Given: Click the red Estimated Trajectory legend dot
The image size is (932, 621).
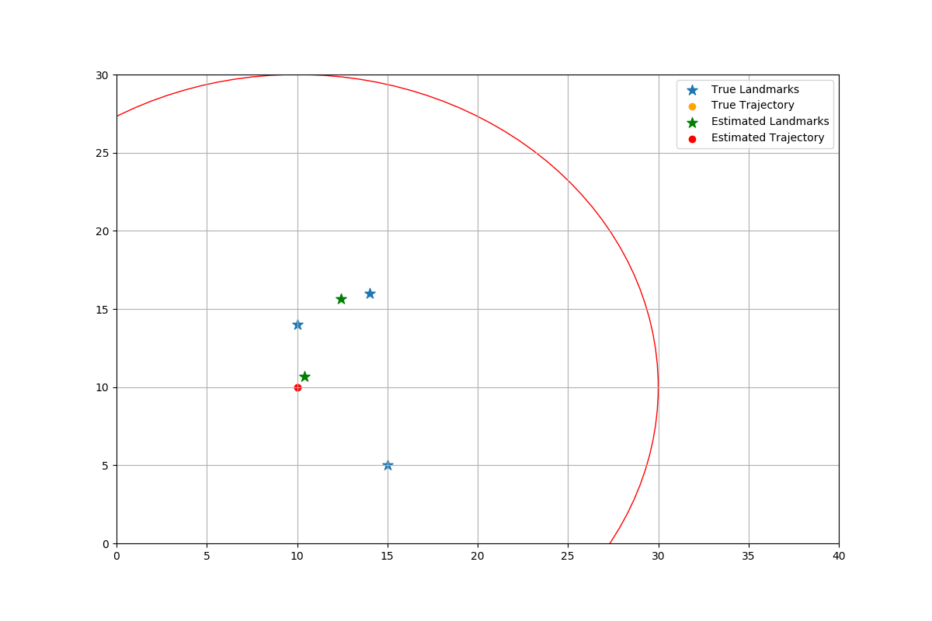Looking at the screenshot, I should coord(692,138).
